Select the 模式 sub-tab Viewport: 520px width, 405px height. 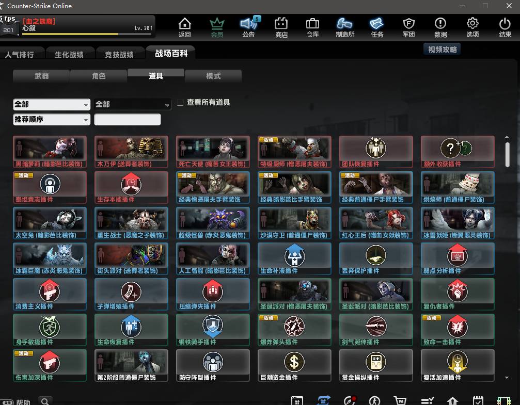(x=213, y=76)
